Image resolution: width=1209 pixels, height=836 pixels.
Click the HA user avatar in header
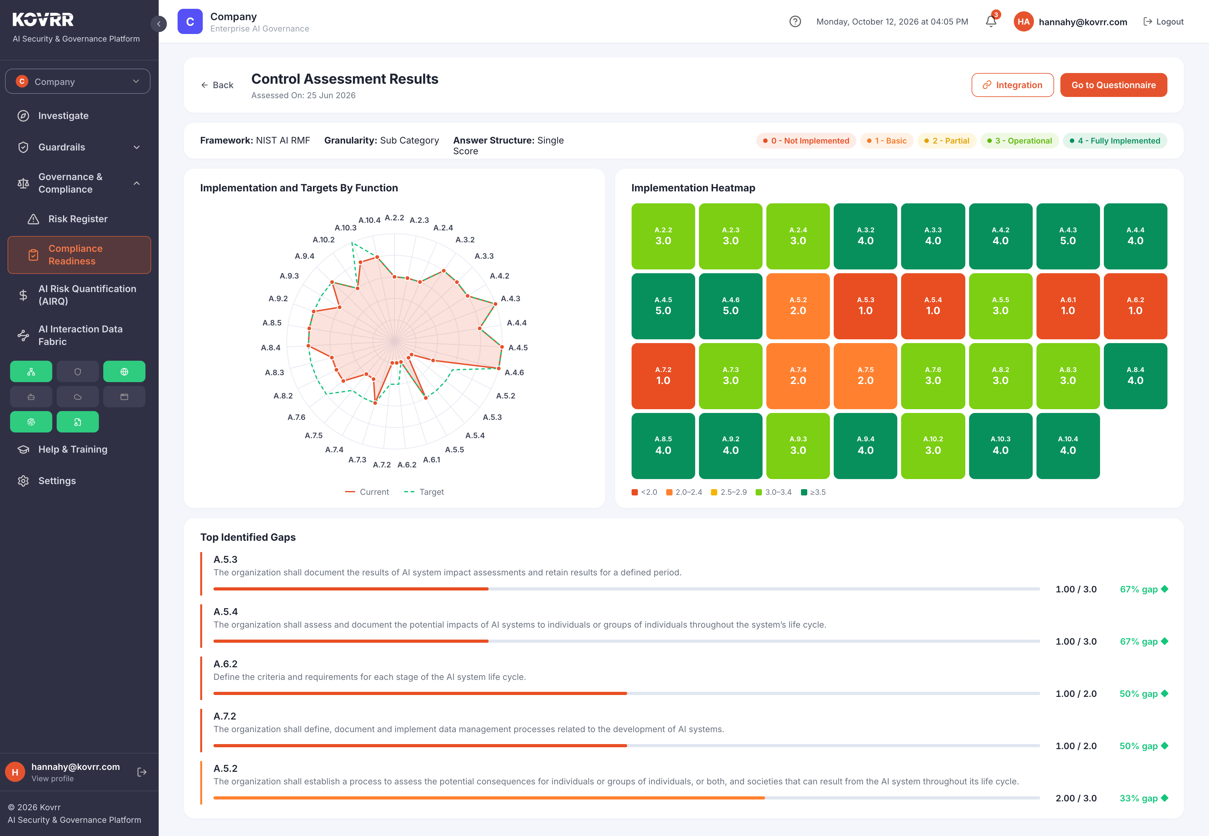pyautogui.click(x=1024, y=21)
